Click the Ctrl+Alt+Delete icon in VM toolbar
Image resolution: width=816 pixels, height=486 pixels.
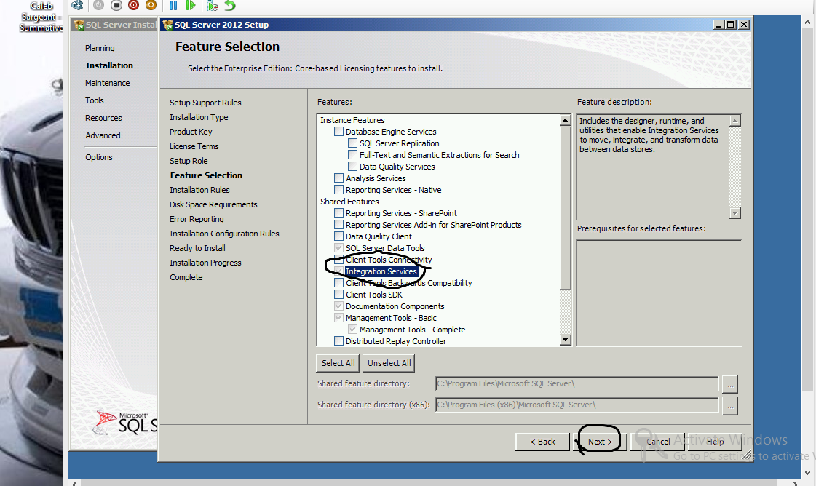pyautogui.click(x=78, y=5)
